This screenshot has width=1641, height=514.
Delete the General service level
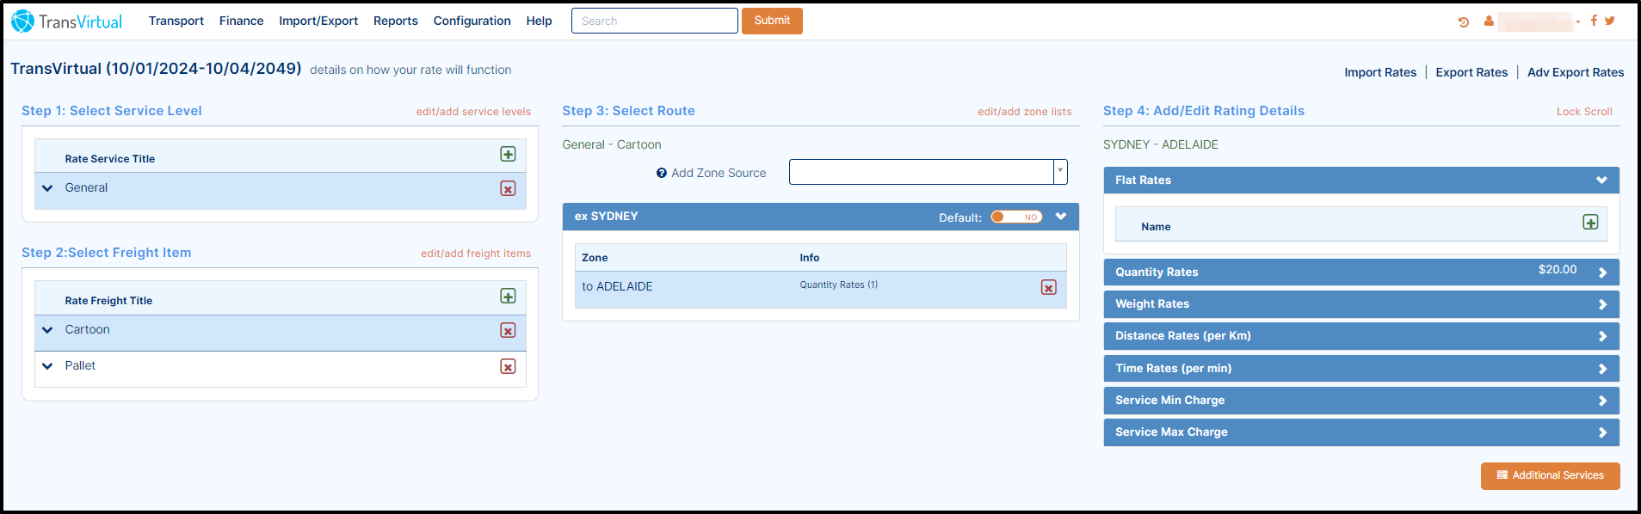point(508,188)
